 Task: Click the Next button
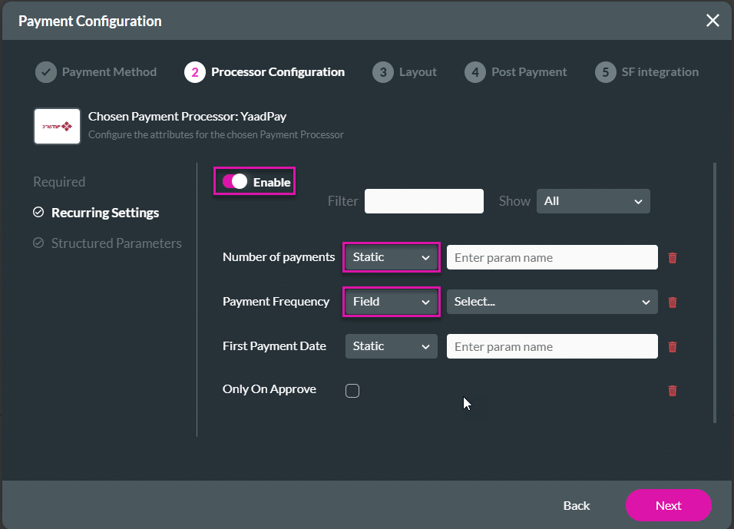(668, 505)
